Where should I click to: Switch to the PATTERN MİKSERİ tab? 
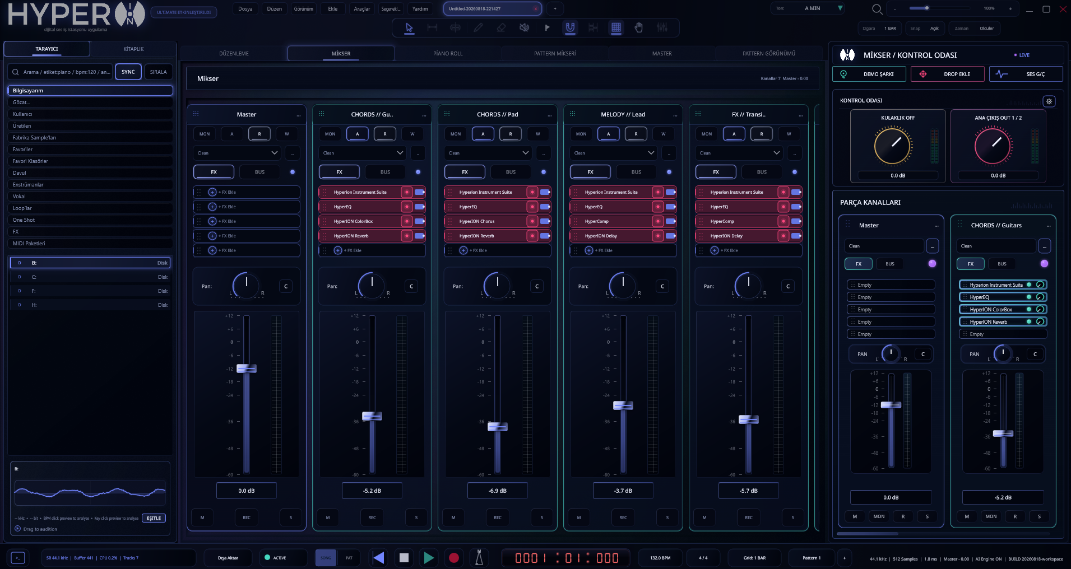555,53
